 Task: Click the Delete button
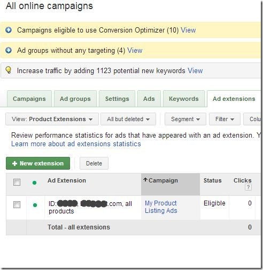pyautogui.click(x=94, y=163)
